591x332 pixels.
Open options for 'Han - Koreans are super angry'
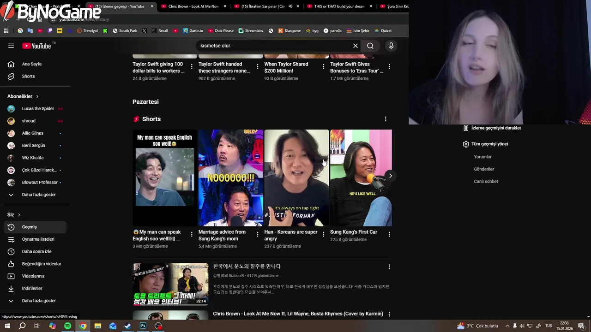323,234
